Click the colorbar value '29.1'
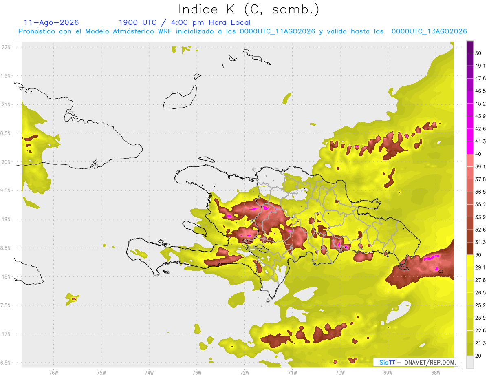This screenshot has height=378, width=489. [480, 267]
